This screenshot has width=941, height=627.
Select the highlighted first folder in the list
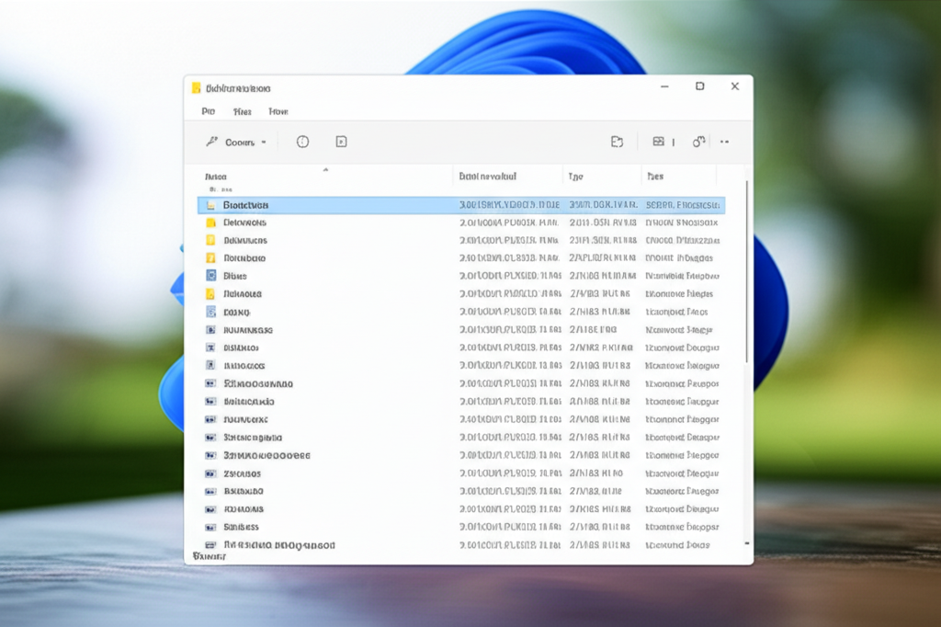(246, 205)
